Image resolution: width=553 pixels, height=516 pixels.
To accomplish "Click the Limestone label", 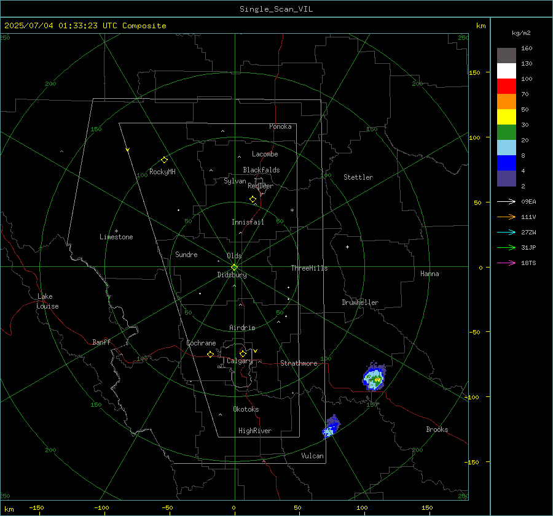I will 116,237.
